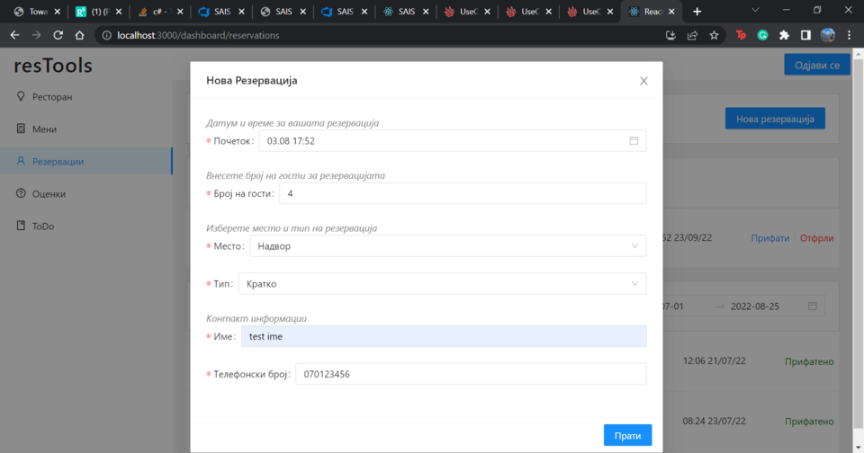
Task: Click the browser home icon
Action: pyautogui.click(x=80, y=35)
